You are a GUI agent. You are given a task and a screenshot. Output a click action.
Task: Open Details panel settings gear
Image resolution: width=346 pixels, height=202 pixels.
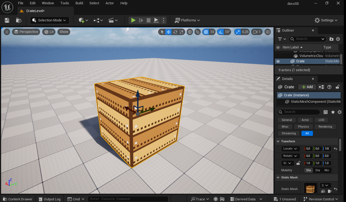tap(340, 112)
